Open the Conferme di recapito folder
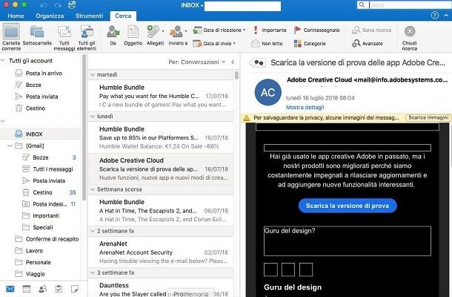This screenshot has height=297, width=452. [47, 239]
